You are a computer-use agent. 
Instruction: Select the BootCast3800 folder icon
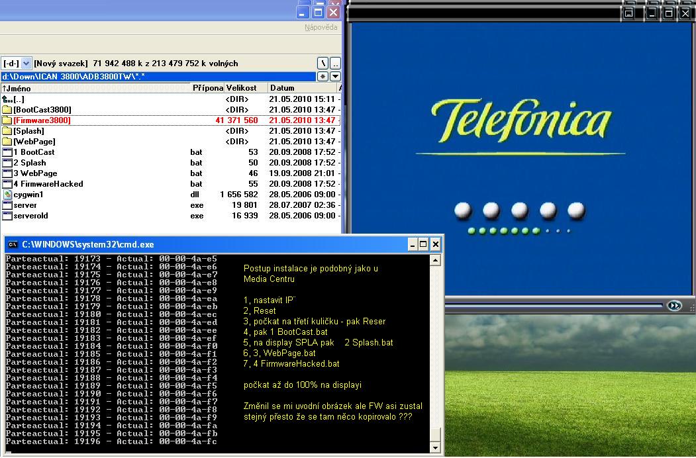pos(7,110)
